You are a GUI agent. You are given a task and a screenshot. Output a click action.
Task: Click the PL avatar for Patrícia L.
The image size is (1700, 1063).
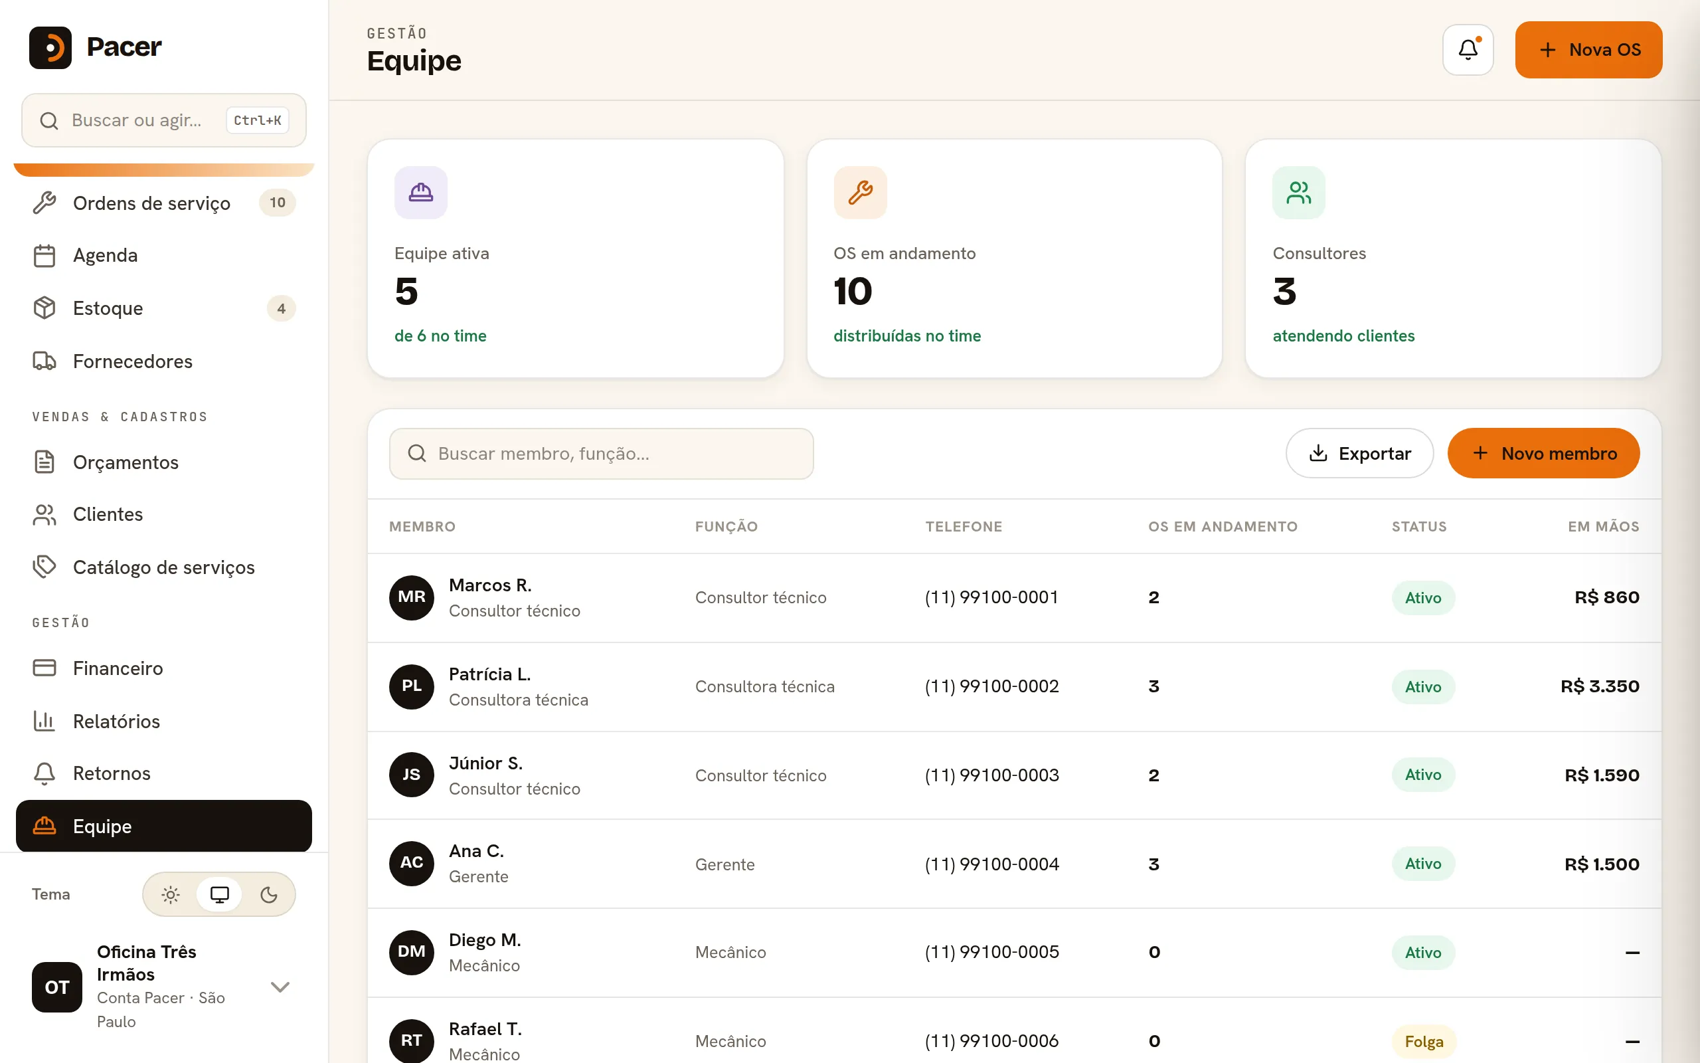click(412, 686)
